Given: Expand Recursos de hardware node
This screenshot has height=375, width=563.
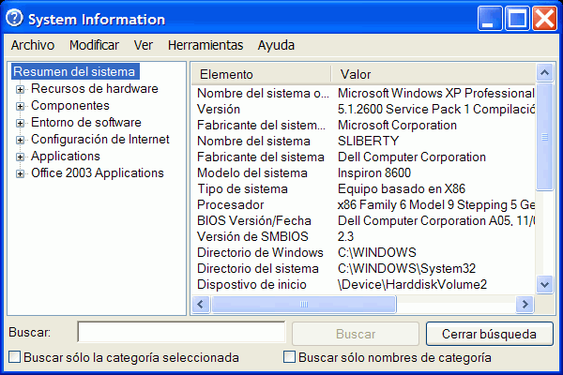Looking at the screenshot, I should [20, 89].
